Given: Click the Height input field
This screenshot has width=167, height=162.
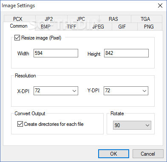Looking at the screenshot, I should (126, 53).
